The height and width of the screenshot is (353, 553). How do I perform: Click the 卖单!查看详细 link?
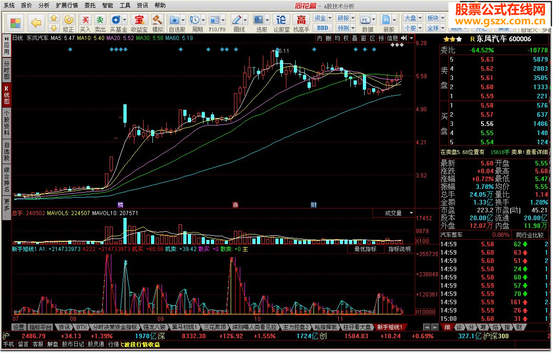click(529, 152)
